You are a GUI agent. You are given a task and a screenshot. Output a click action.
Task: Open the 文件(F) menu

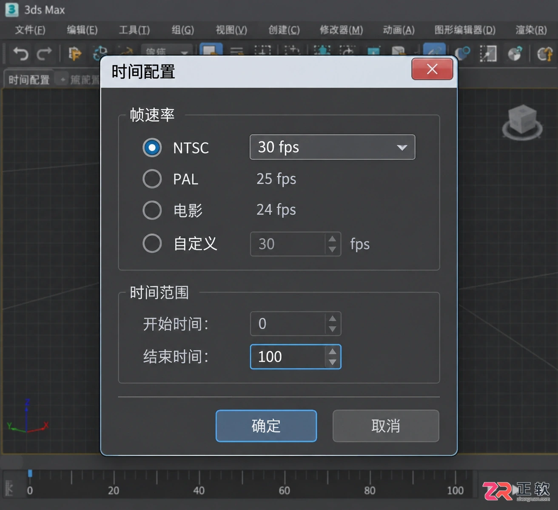(x=30, y=30)
